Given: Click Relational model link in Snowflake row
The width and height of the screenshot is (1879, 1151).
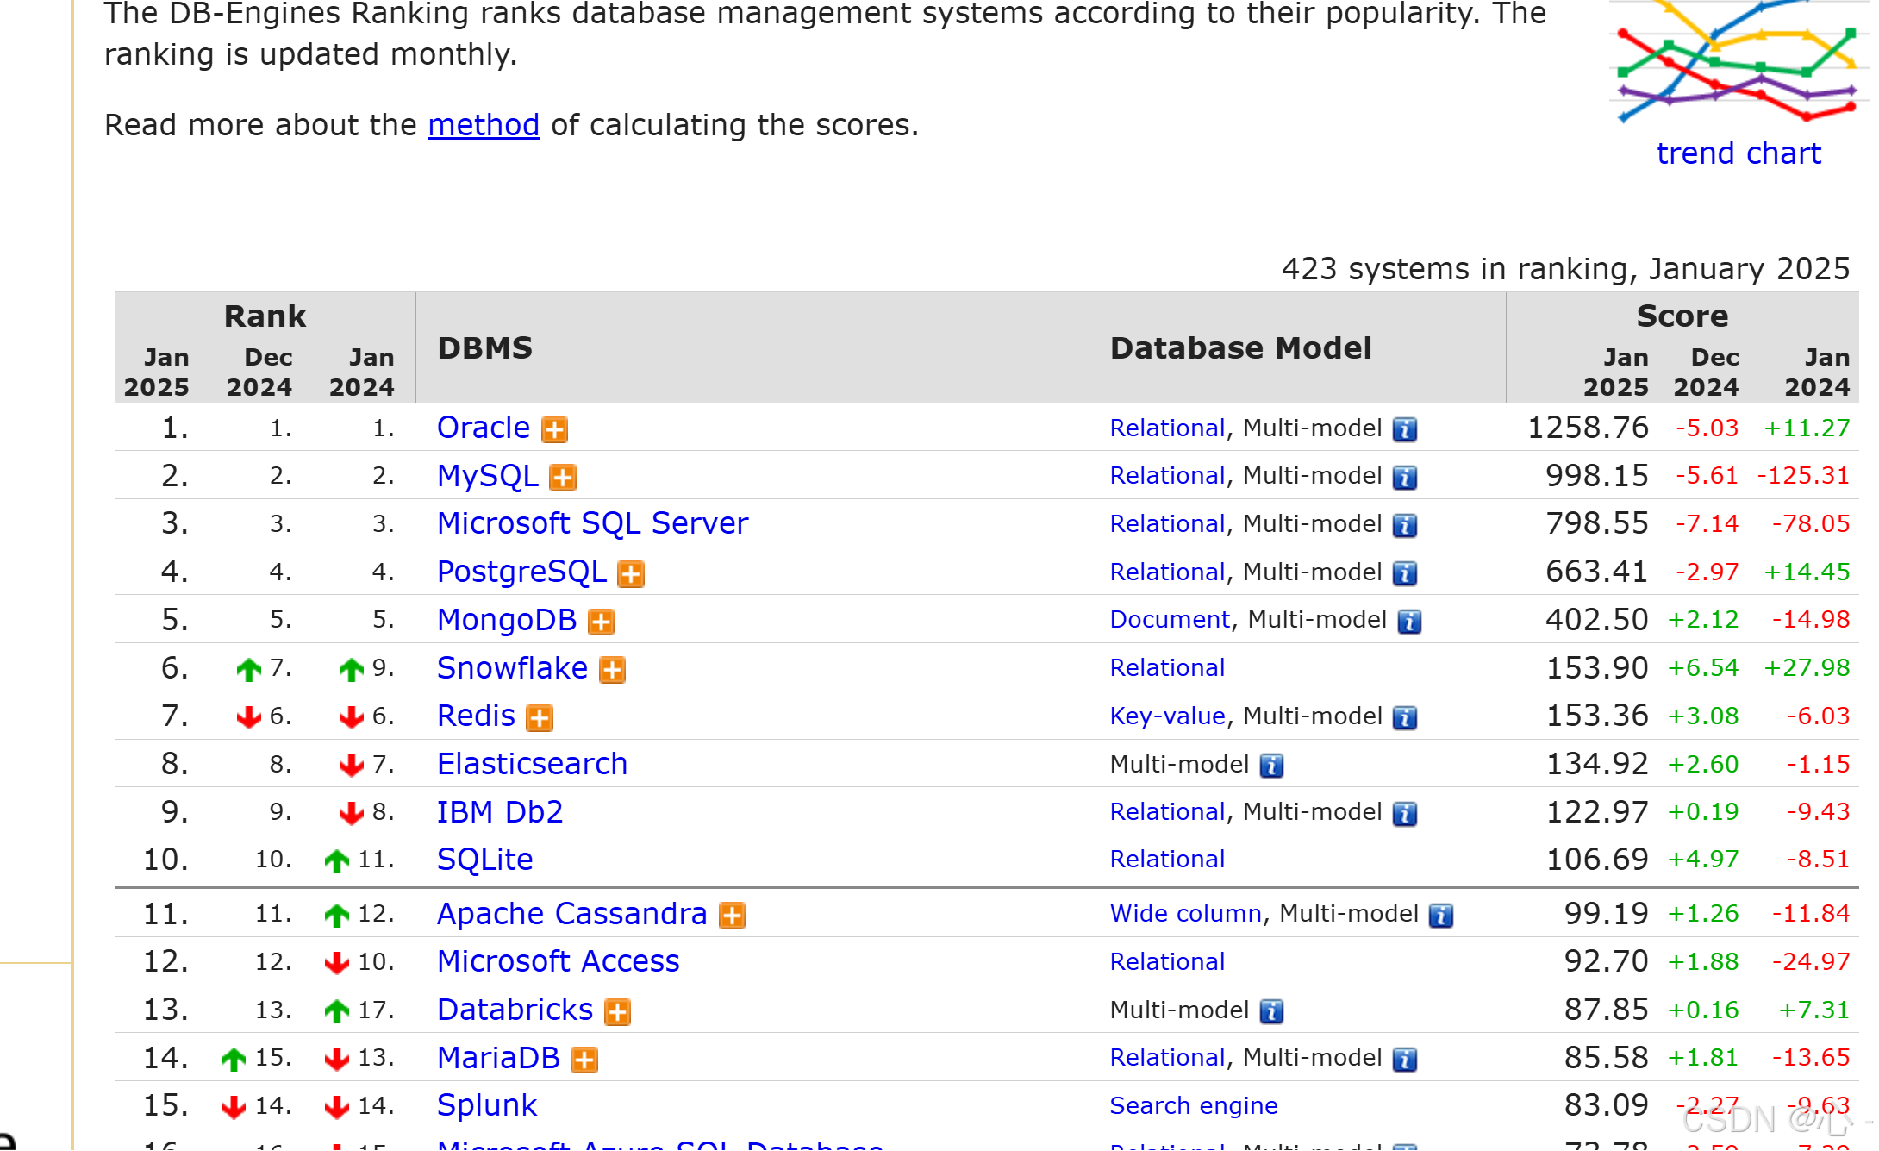Looking at the screenshot, I should click(x=1167, y=668).
